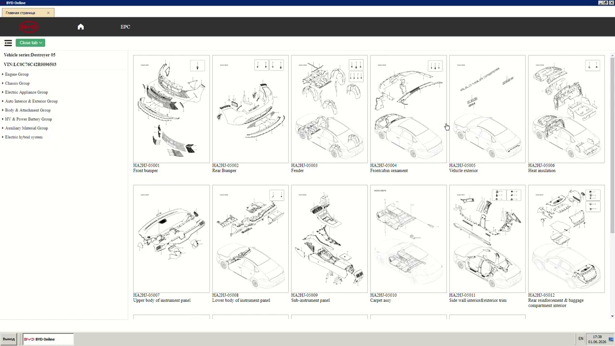Click the HA2HJ-05004 code label
Screen dimensions: 615x346
click(383, 165)
